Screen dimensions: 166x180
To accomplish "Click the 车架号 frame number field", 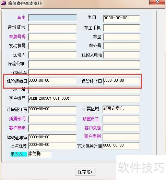I will pyautogui.click(x=121, y=46).
